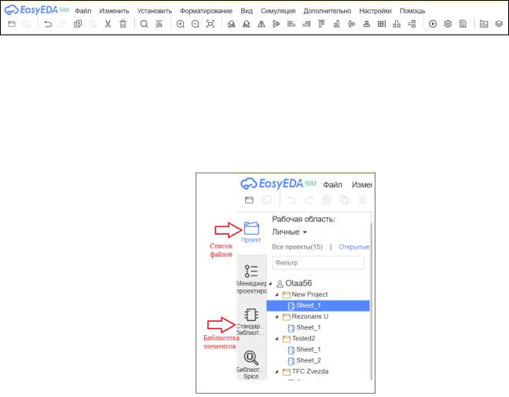Click the fit-to-window zoom icon
The width and height of the screenshot is (509, 397).
(x=211, y=24)
